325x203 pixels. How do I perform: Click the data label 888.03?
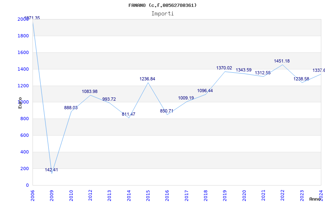71,108
